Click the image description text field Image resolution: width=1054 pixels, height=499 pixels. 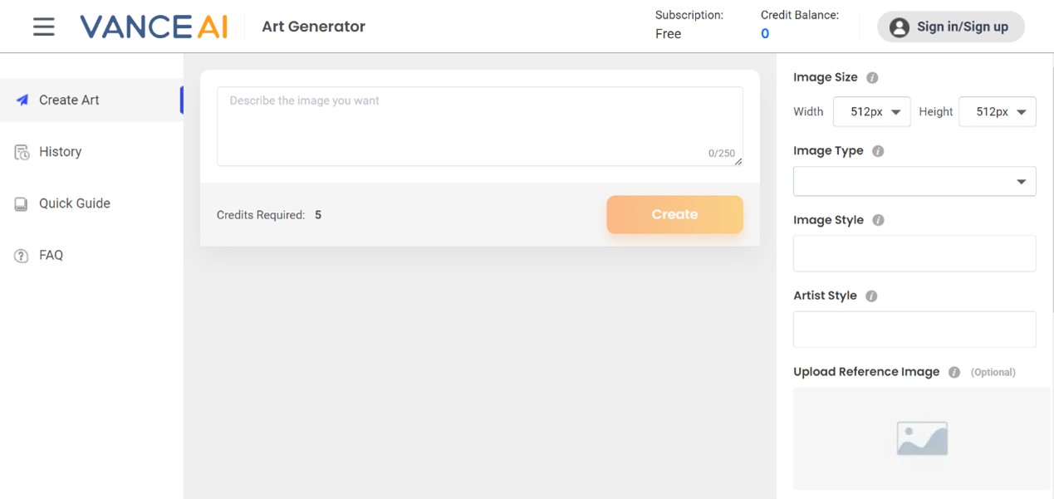point(479,125)
